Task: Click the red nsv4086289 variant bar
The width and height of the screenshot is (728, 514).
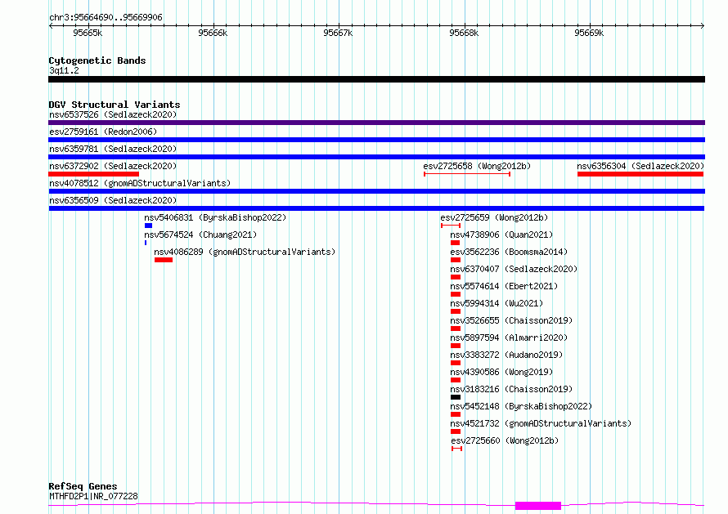Action: (x=164, y=260)
